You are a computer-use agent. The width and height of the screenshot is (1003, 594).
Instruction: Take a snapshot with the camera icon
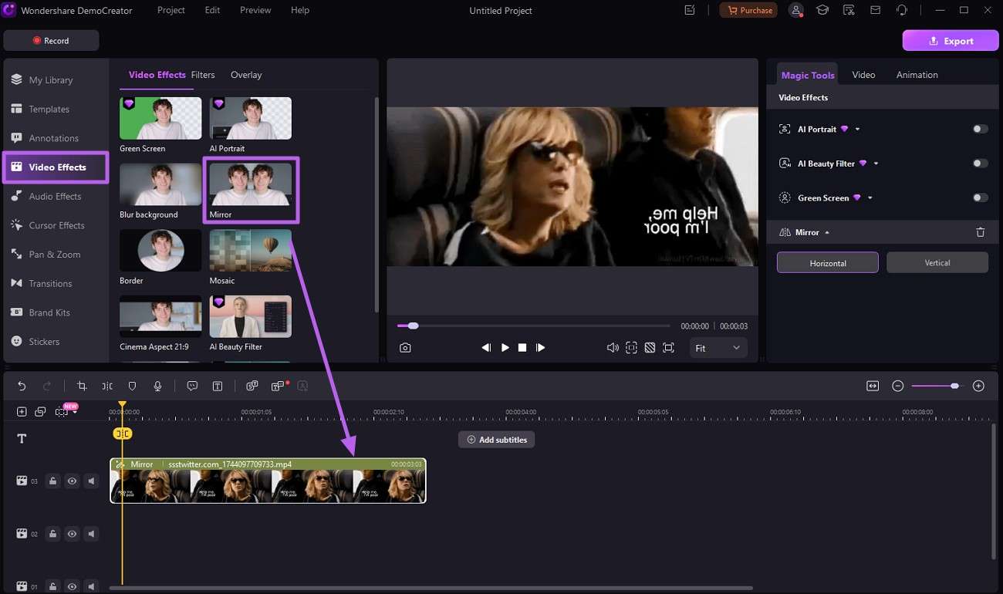405,348
